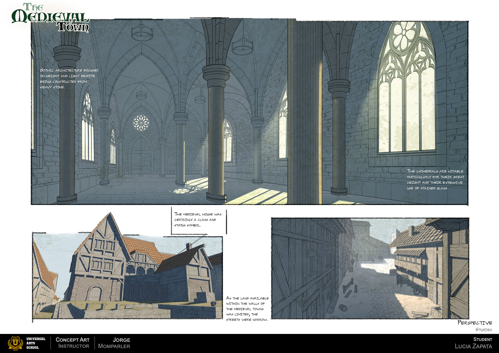
Task: Click the Universal Arts School crest logo
Action: (16, 343)
